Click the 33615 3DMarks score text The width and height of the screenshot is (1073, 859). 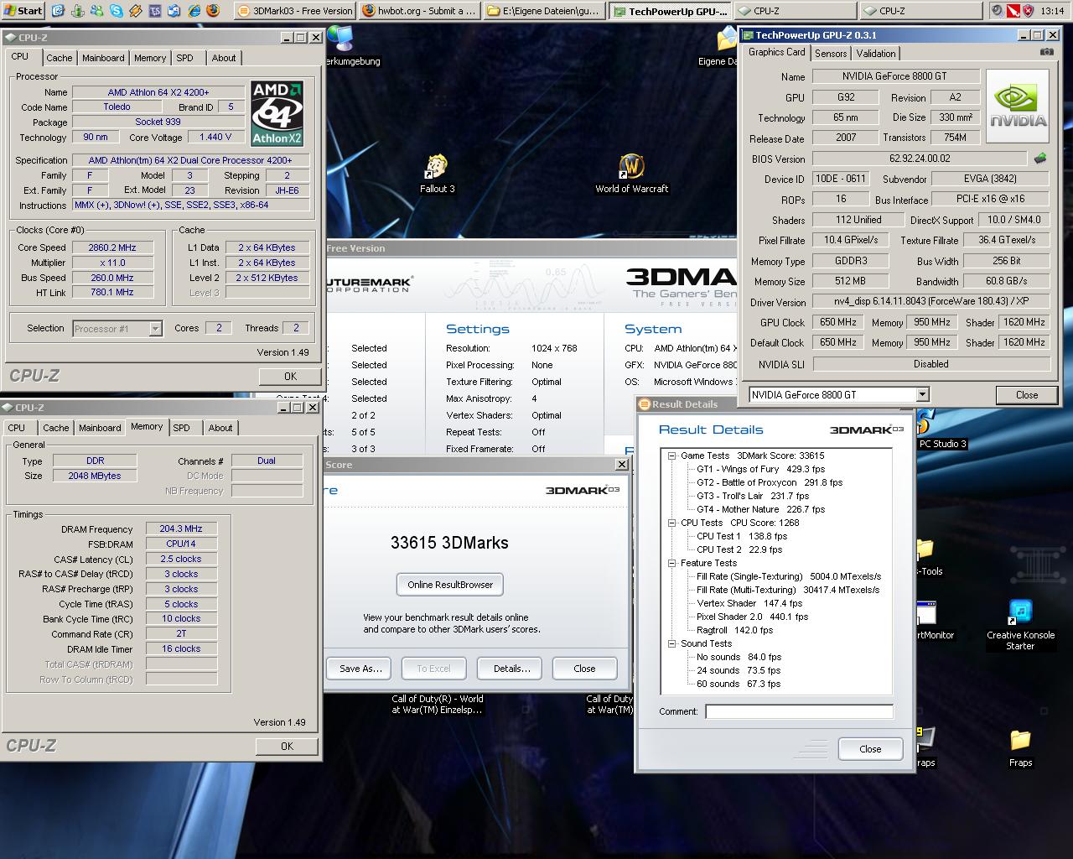pos(449,543)
